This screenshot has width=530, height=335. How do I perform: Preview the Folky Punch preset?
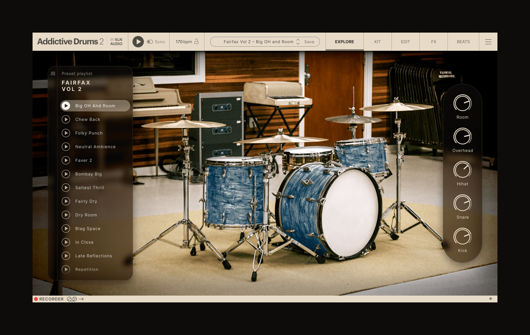point(66,133)
